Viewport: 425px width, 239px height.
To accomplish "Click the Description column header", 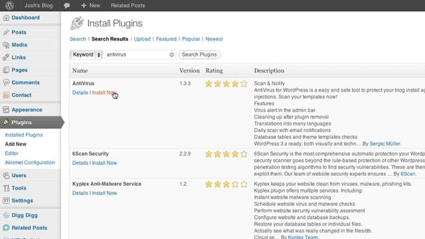I will click(x=269, y=71).
